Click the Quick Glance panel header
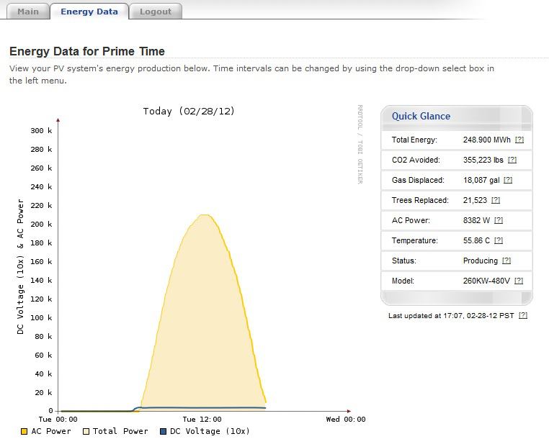Viewport: 549px width, 439px height. pos(421,116)
